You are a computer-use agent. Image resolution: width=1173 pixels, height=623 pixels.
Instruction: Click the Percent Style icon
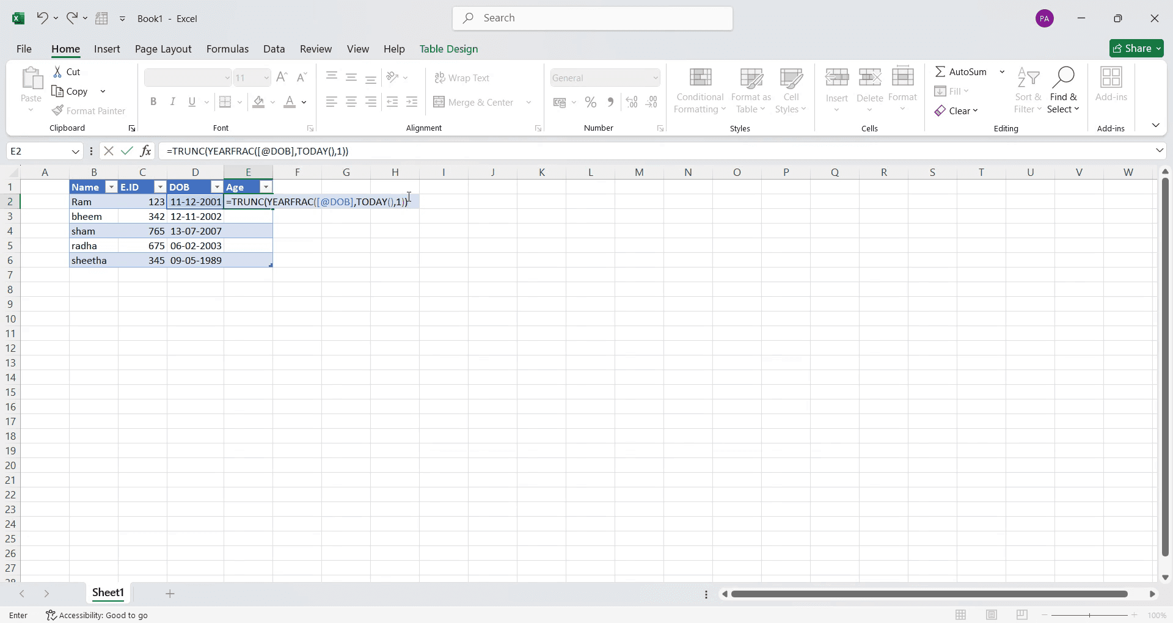(591, 103)
